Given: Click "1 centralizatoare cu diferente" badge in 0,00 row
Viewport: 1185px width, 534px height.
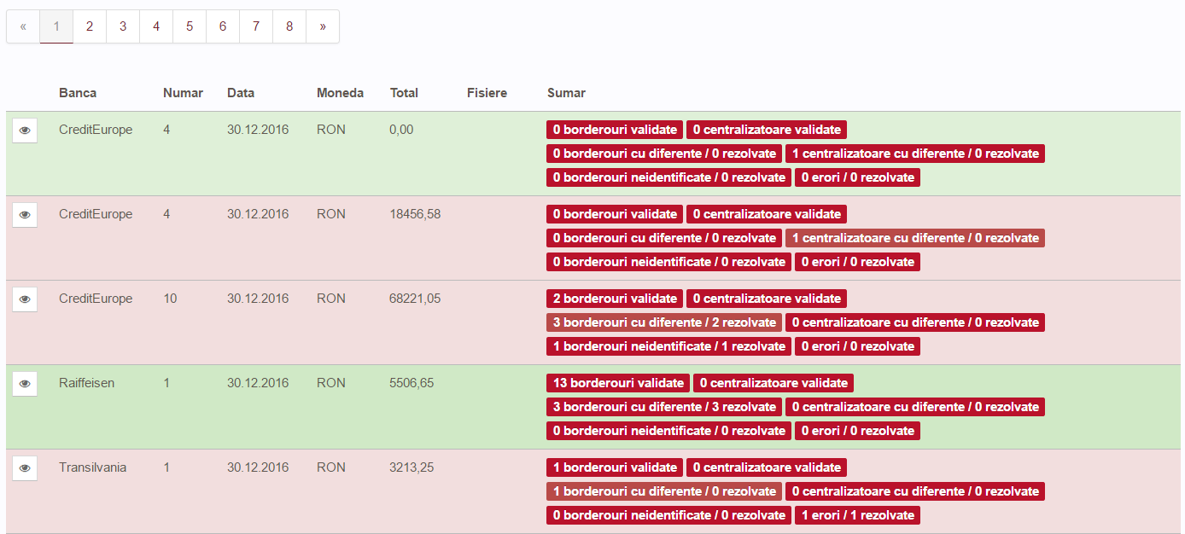Looking at the screenshot, I should 915,154.
